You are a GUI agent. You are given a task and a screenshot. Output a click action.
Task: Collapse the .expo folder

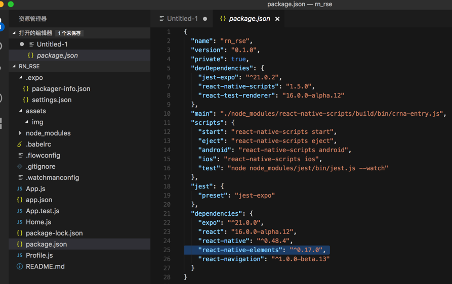[21, 77]
